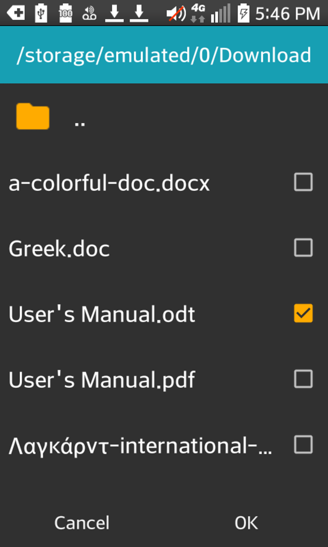
Task: Tap the medical plus notification icon
Action: pyautogui.click(x=16, y=14)
